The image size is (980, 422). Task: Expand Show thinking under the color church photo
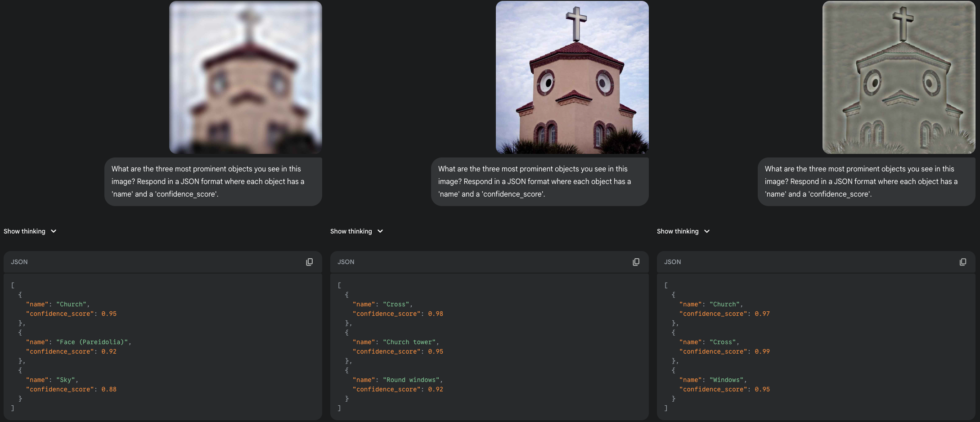[356, 231]
